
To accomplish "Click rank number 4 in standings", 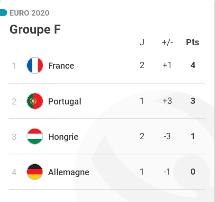I will tap(14, 172).
